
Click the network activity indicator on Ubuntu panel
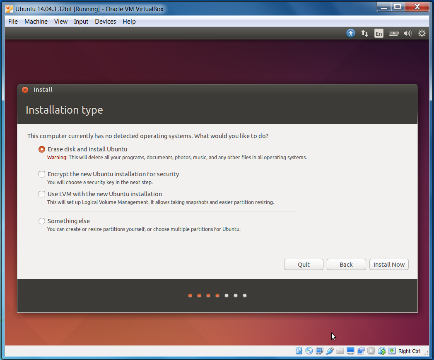(x=364, y=33)
